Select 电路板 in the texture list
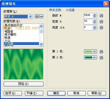 pyautogui.click(x=21, y=32)
